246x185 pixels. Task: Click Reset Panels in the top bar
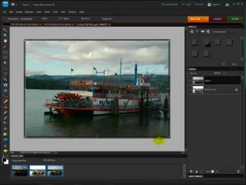170,5
